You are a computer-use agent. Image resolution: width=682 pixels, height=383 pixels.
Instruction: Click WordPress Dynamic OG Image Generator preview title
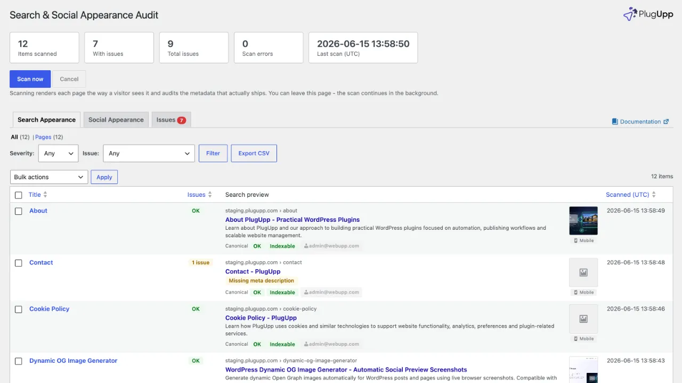click(x=346, y=370)
